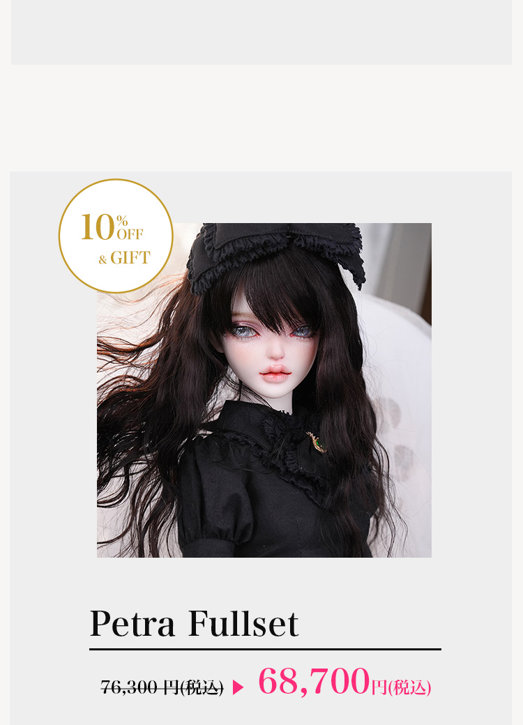Click the gold "10" number in the badge
Viewport: 523px width, 725px height.
pyautogui.click(x=98, y=227)
